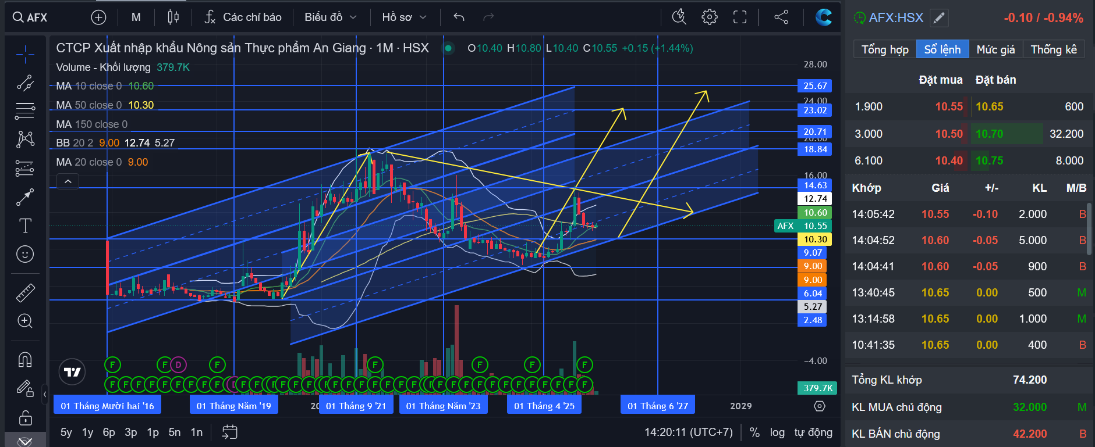Viewport: 1095px width, 447px height.
Task: Set the chart range to 6p
Action: pos(109,432)
